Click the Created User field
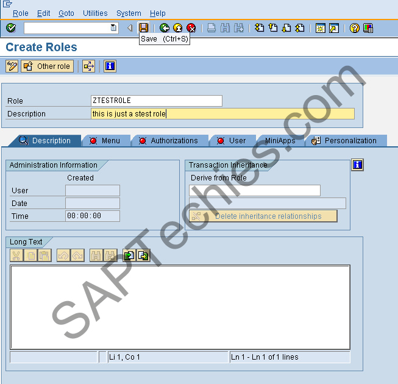Image resolution: width=398 pixels, height=384 pixels. point(93,190)
